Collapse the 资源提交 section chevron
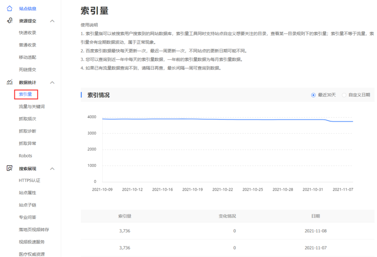The width and height of the screenshot is (377, 257). click(52, 21)
